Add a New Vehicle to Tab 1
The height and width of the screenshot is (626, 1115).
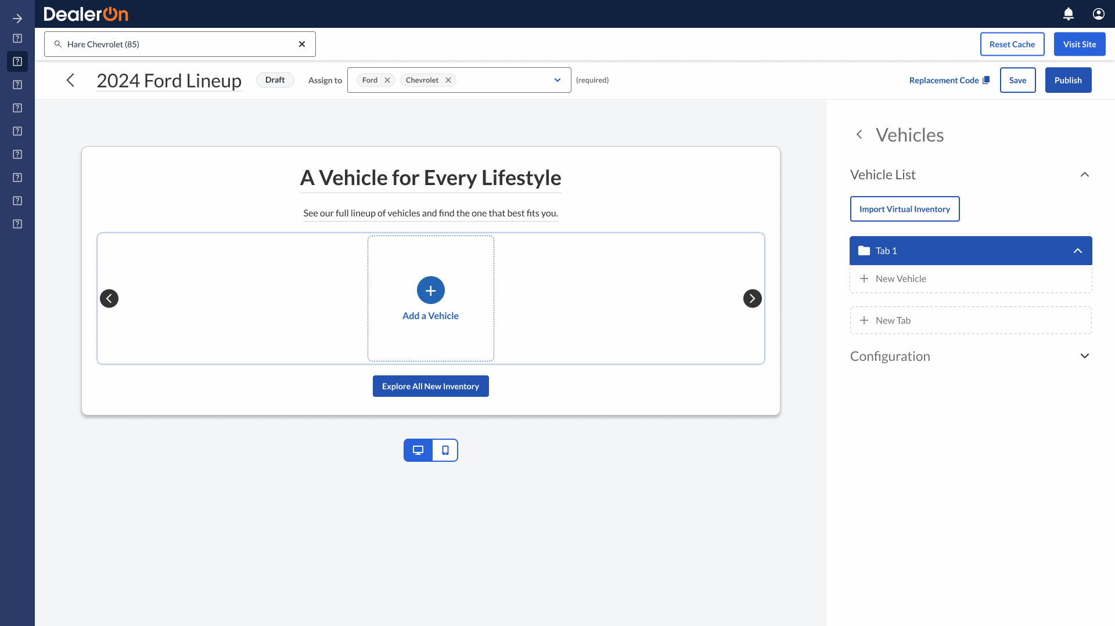point(970,278)
